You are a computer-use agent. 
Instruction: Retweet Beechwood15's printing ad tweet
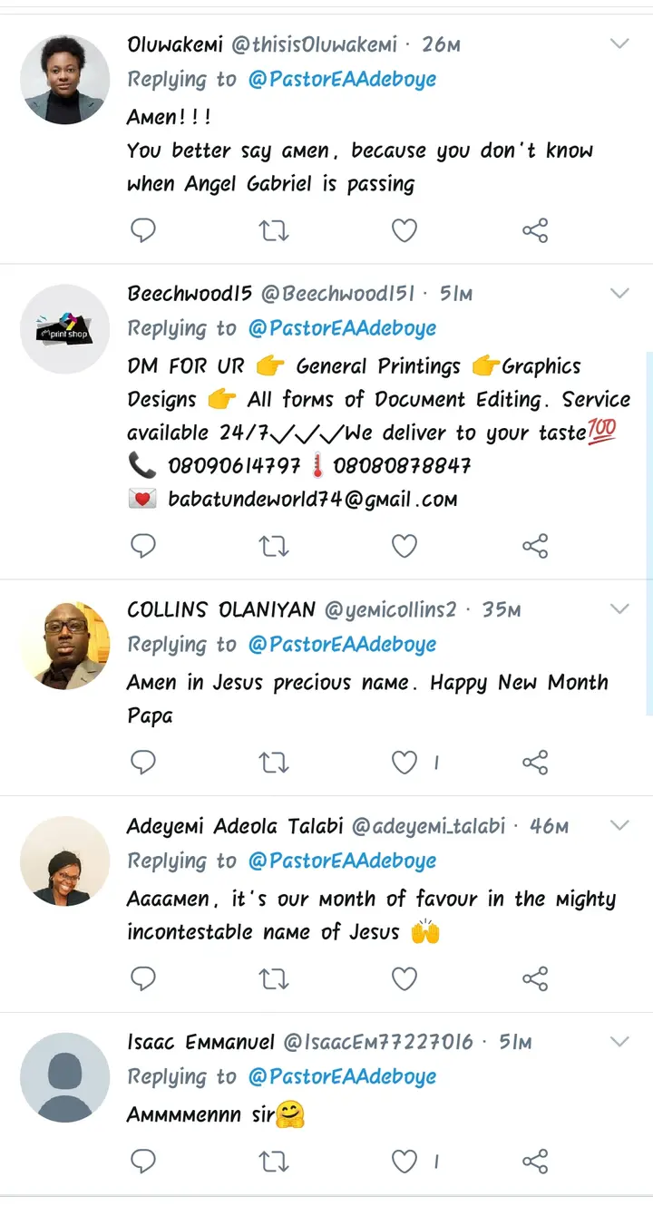pos(274,546)
